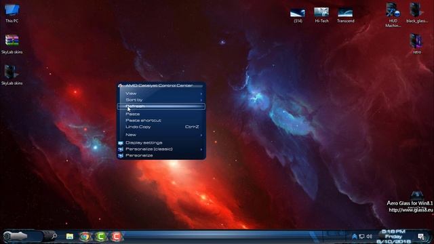Expand the Personalize (classic) submenu arrow
The height and width of the screenshot is (244, 434).
point(201,149)
